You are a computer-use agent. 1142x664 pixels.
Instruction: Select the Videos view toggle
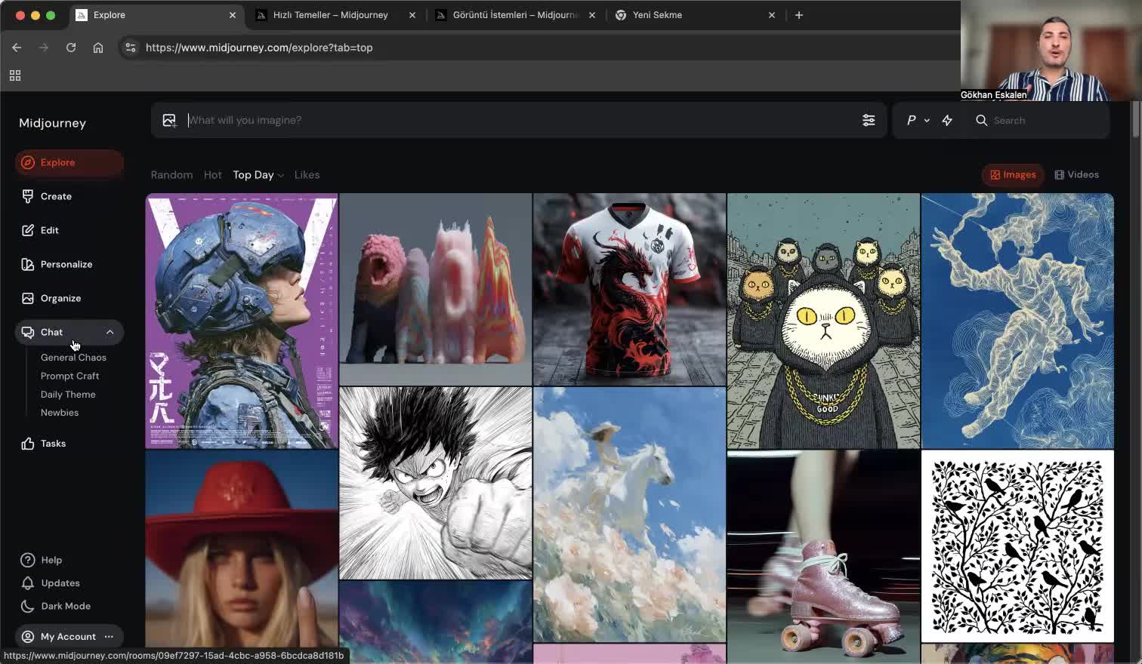[1076, 175]
